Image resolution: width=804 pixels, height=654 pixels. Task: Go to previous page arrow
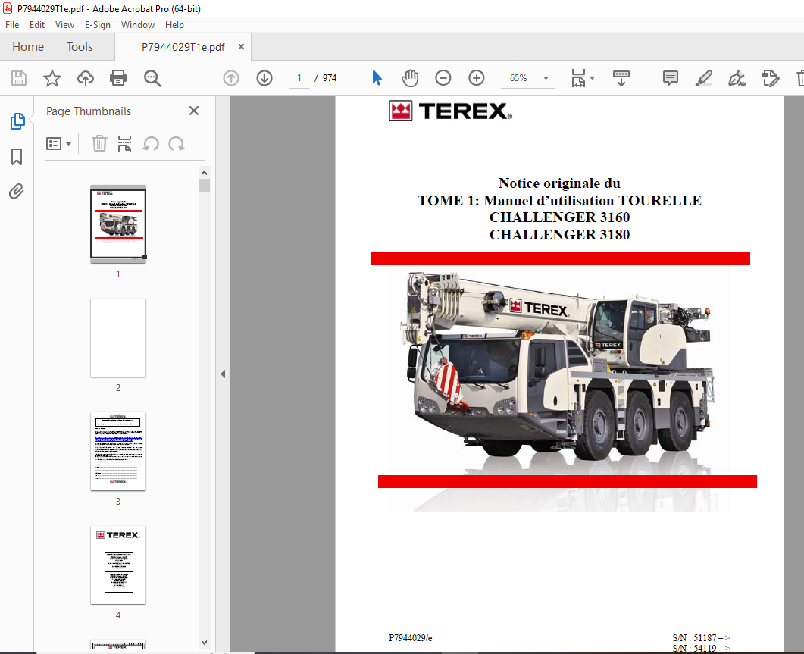pyautogui.click(x=231, y=78)
